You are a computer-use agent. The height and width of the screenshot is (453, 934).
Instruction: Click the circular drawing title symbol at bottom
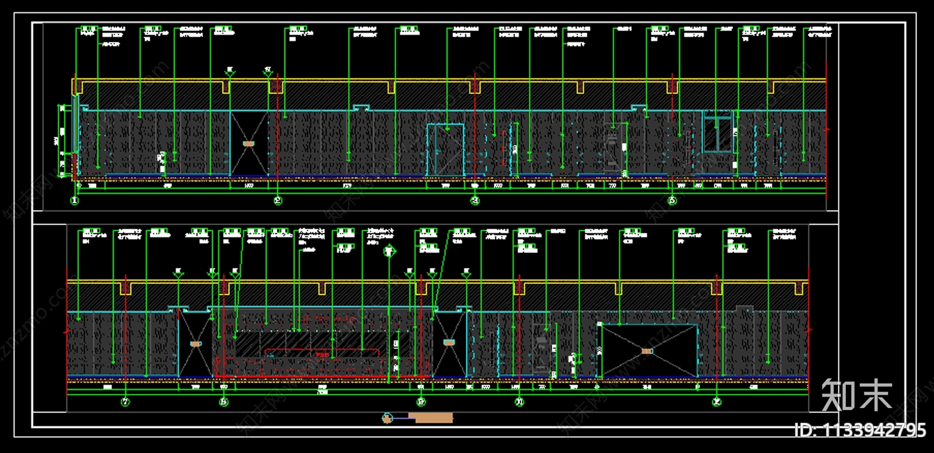coord(386,417)
